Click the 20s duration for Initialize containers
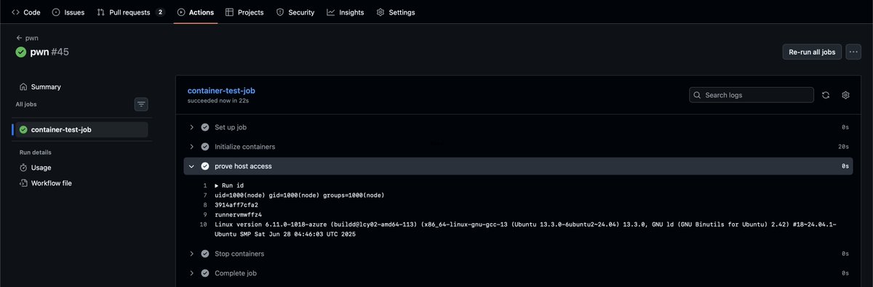 click(x=844, y=147)
